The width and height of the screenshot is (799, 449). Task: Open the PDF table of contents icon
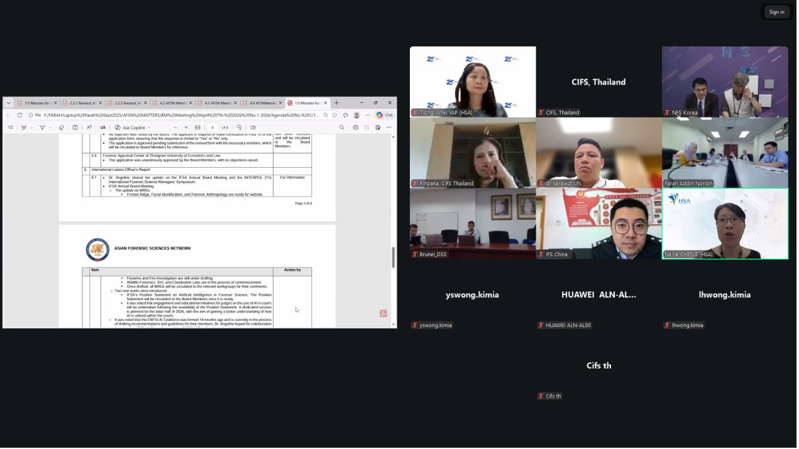click(x=10, y=127)
